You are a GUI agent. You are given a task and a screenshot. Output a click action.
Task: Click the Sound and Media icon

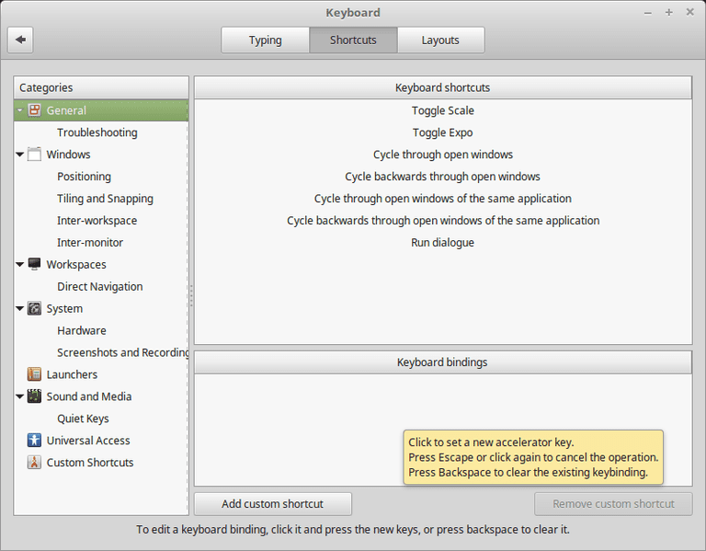pos(34,396)
